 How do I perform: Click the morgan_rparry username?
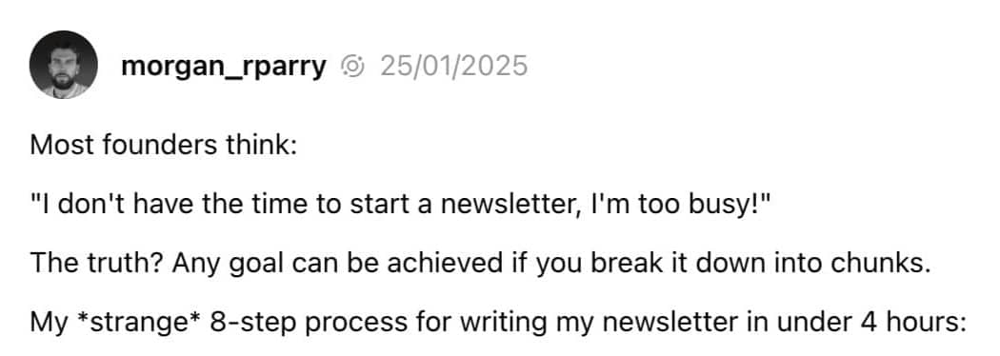coord(224,66)
